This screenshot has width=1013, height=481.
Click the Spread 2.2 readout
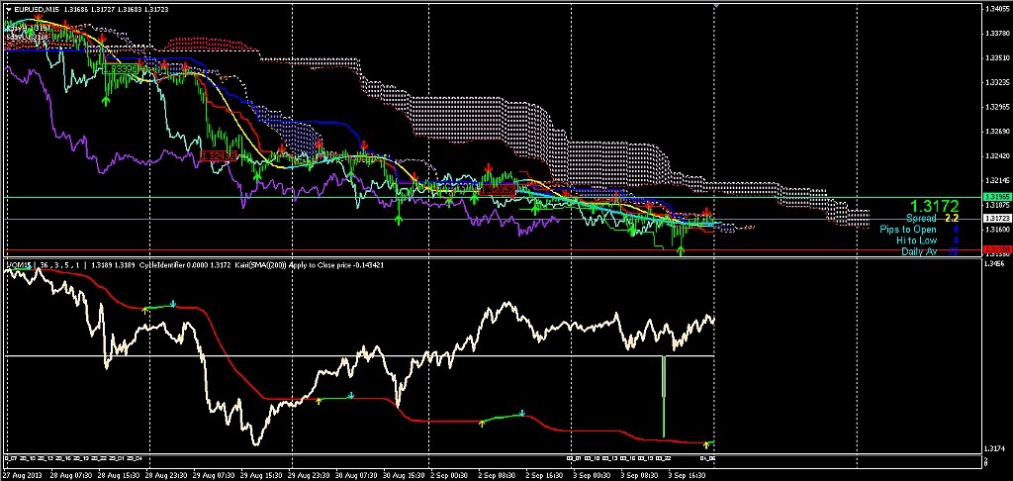click(932, 219)
